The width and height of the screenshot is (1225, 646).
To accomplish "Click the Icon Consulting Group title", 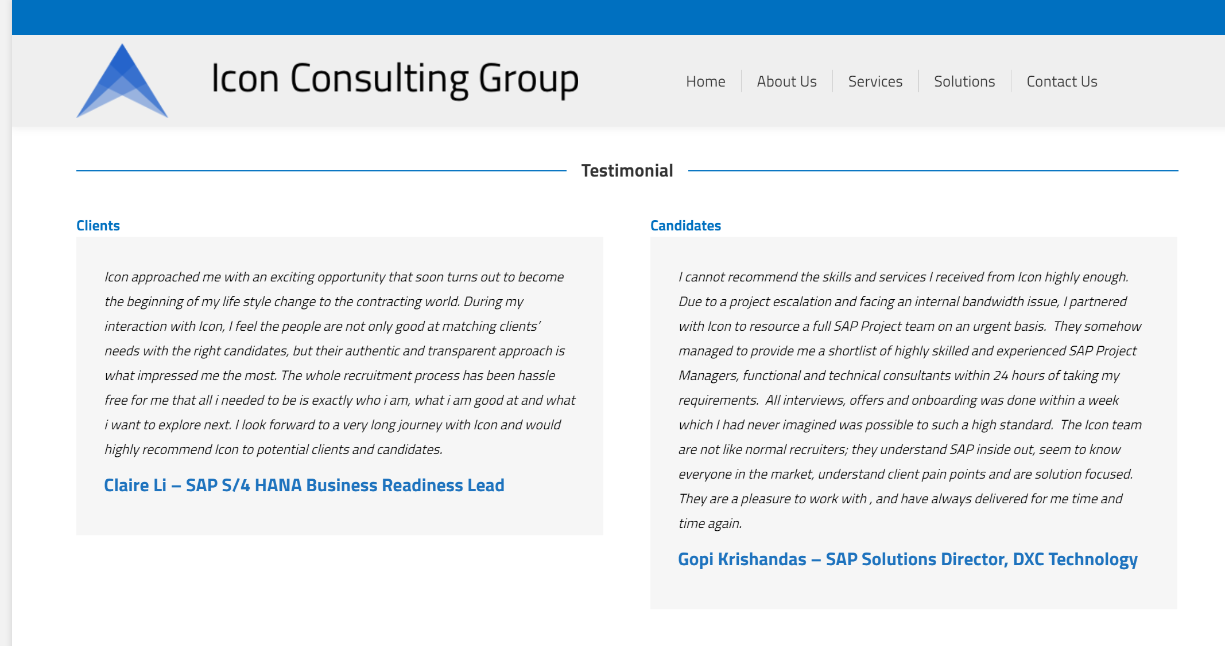I will (x=395, y=79).
